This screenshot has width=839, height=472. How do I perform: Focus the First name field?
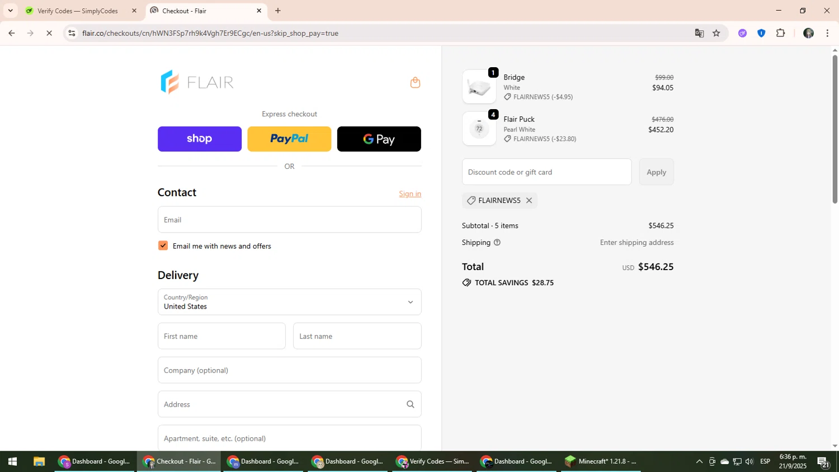point(221,336)
